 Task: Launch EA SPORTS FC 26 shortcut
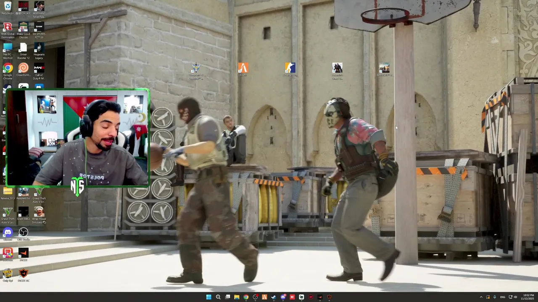pyautogui.click(x=39, y=30)
